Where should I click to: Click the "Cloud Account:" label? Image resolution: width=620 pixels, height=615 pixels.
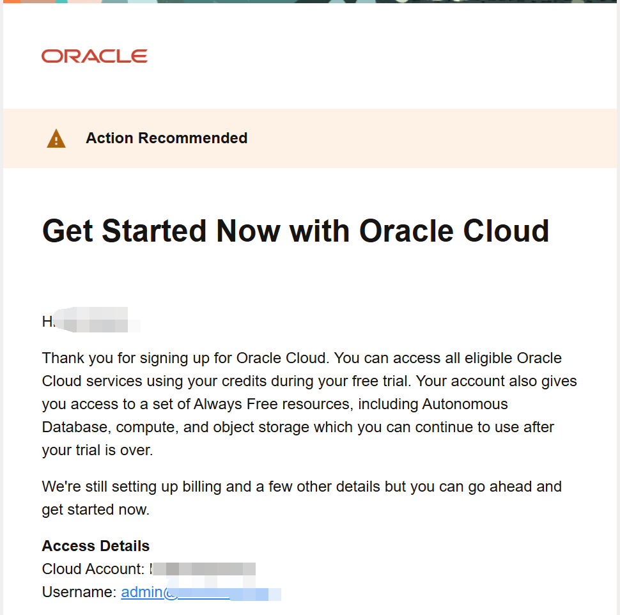[x=93, y=569]
